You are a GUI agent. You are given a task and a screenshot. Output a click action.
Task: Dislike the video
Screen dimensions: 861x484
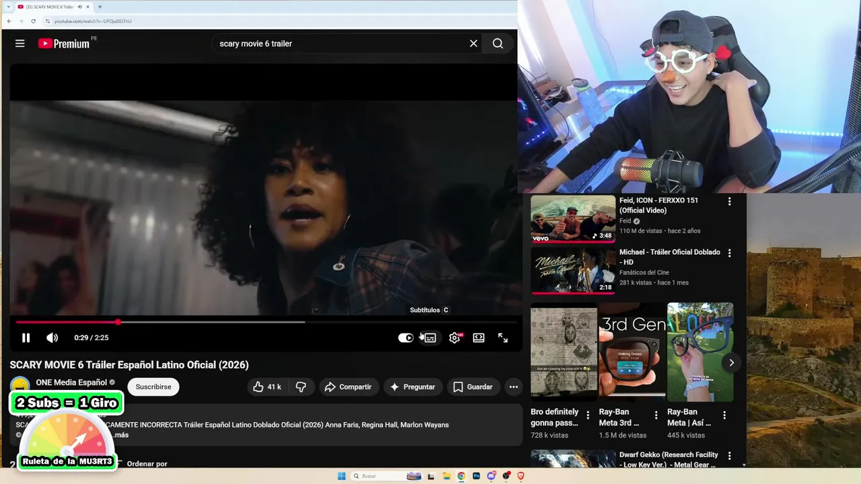pyautogui.click(x=301, y=387)
